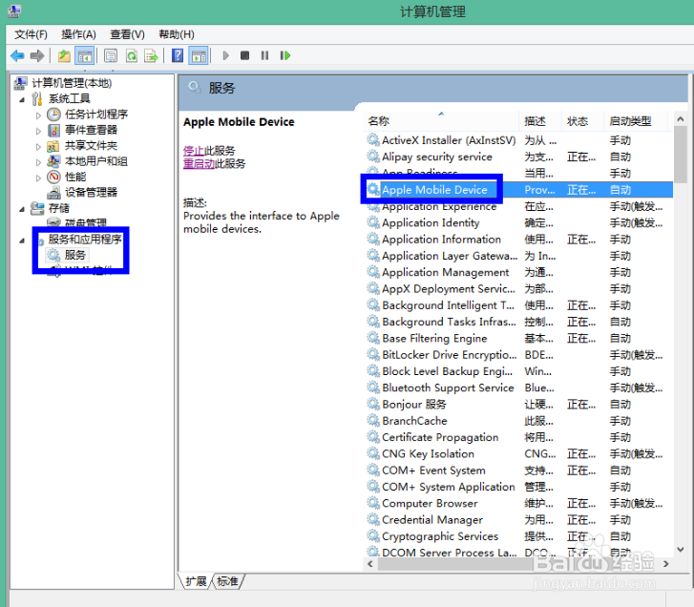Select Bonjour 服务 row
Image resolution: width=694 pixels, height=607 pixels.
(x=517, y=405)
